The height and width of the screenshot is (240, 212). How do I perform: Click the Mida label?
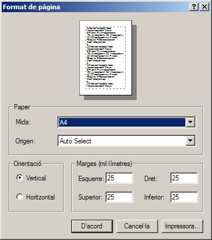coord(23,122)
